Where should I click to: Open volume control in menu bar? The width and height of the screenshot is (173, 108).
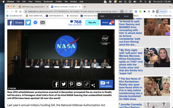pyautogui.click(x=121, y=1)
